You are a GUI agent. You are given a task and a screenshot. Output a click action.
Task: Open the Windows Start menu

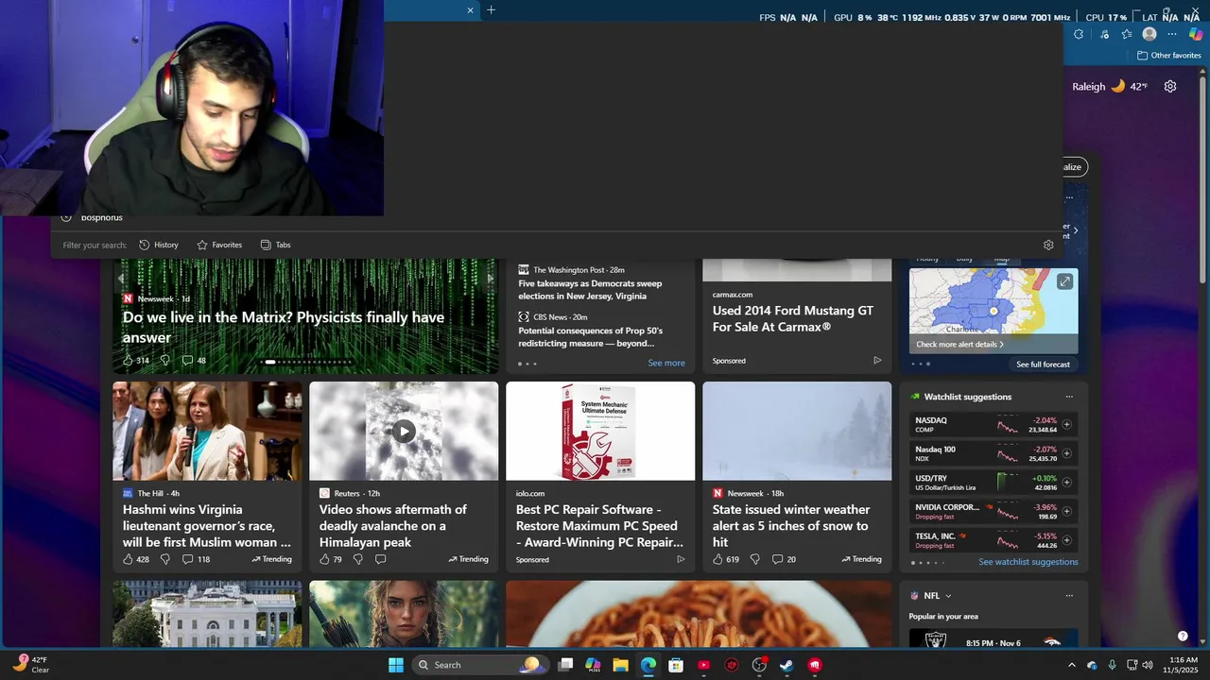(x=396, y=665)
